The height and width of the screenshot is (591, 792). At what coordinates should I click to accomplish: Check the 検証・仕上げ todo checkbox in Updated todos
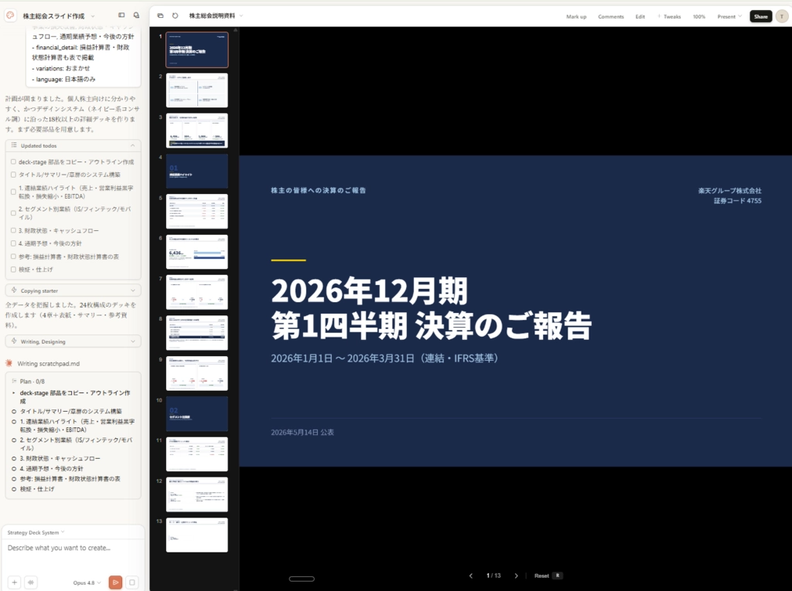(14, 270)
